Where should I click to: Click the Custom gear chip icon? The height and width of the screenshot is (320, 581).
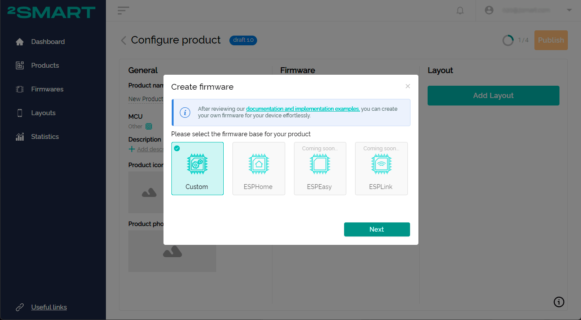tap(197, 165)
